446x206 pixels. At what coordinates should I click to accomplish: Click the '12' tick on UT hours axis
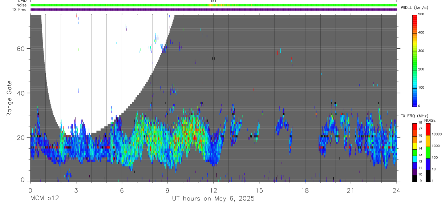pyautogui.click(x=213, y=190)
